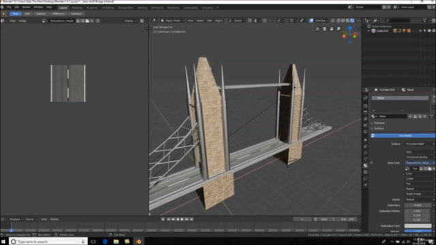Pin the properties editor context
This screenshot has width=436, height=245.
pos(434,90)
